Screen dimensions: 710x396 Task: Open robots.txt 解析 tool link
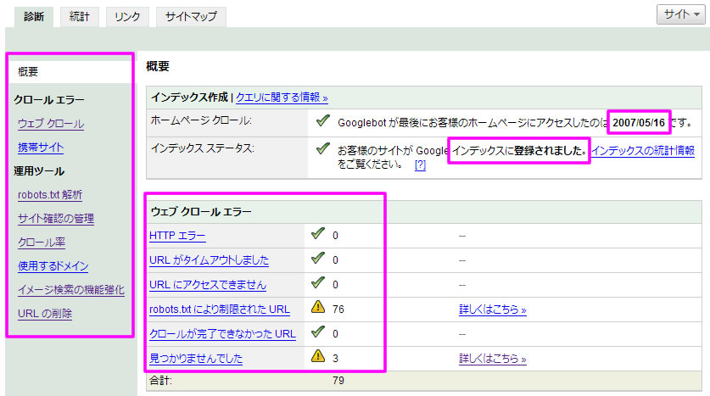(x=50, y=195)
